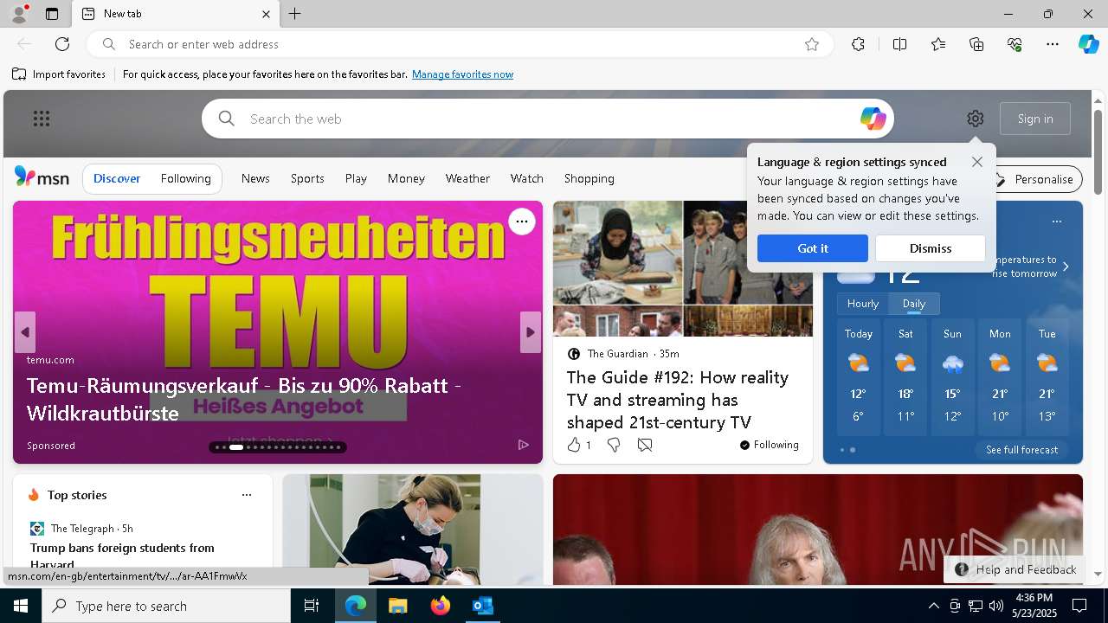
Task: Open a new tab with plus button
Action: tap(295, 14)
